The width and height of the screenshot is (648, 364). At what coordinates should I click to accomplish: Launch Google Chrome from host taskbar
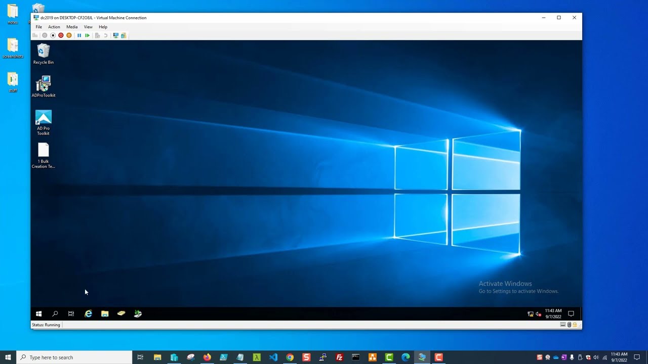click(290, 357)
